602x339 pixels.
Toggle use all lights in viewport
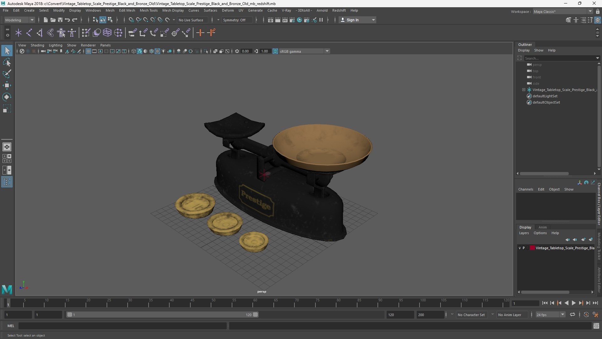point(163,51)
